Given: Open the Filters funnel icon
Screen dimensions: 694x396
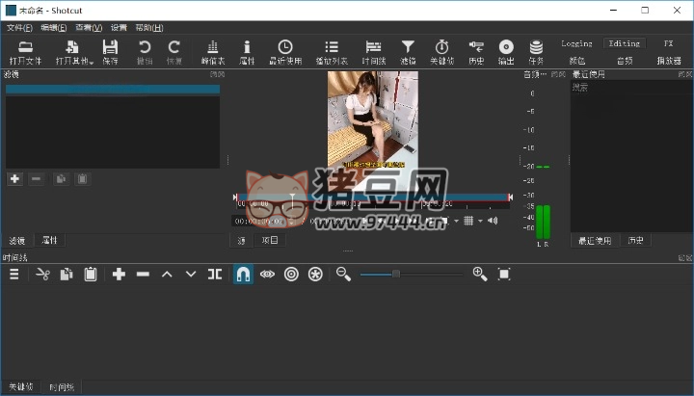Looking at the screenshot, I should (408, 47).
